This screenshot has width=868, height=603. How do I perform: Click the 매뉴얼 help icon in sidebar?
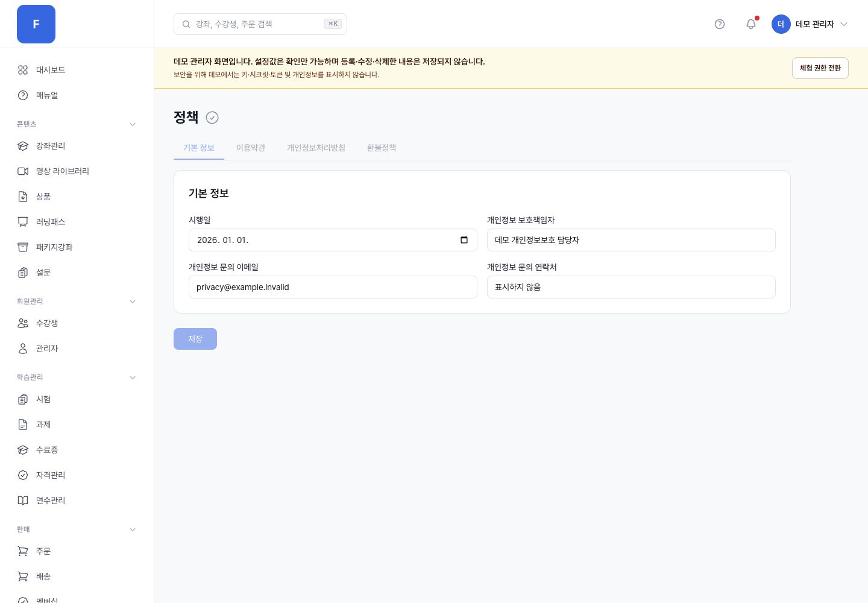(23, 95)
